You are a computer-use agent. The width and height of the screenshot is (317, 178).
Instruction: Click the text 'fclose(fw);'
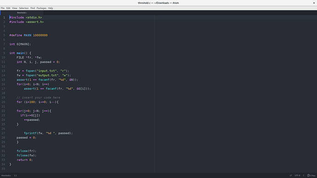point(27,156)
